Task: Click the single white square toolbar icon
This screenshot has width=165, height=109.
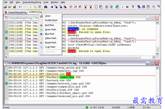Action: point(96,7)
